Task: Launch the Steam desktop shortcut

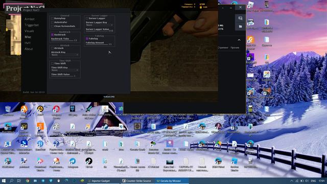Action: 105,126
